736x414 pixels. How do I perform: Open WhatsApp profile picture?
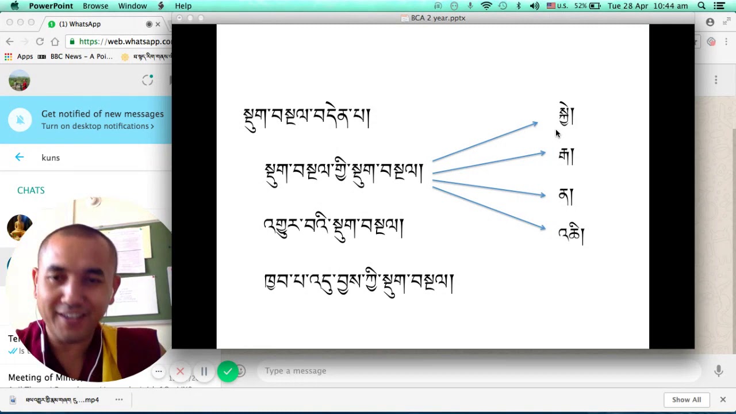[19, 80]
